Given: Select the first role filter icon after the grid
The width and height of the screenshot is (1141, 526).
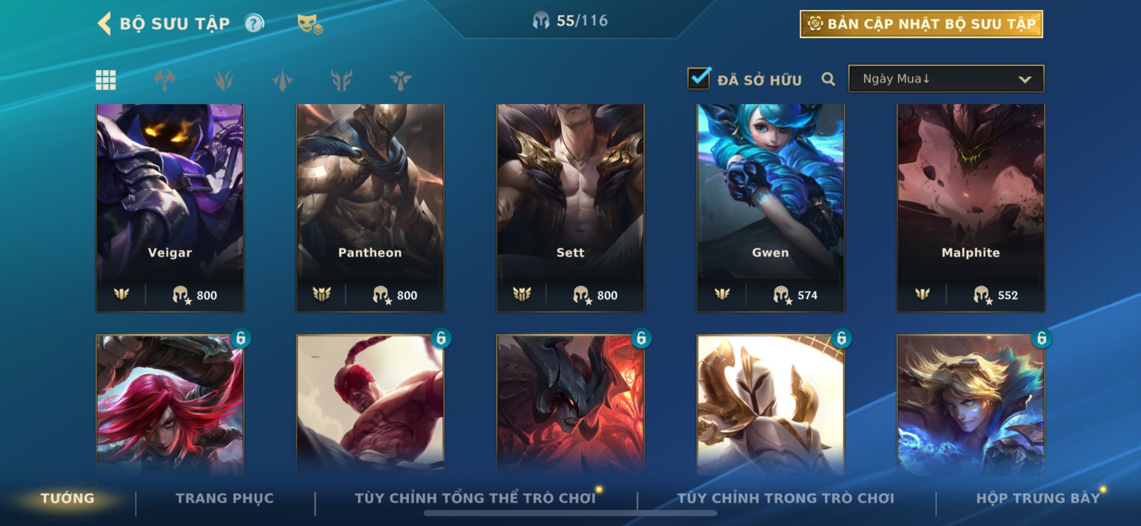Looking at the screenshot, I should pos(165,80).
